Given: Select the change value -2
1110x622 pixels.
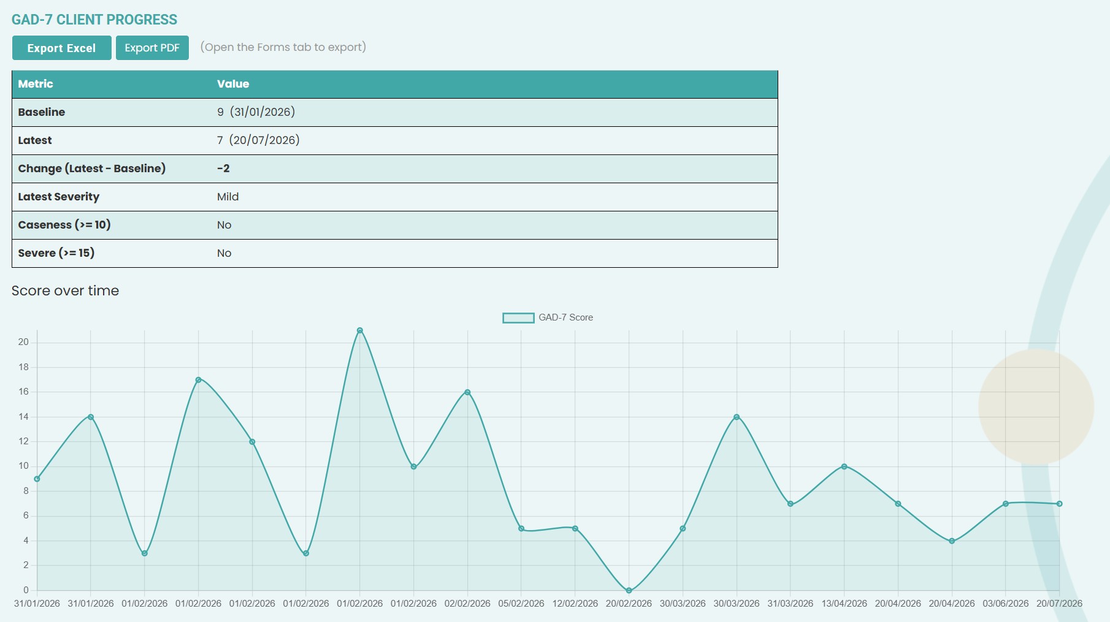Looking at the screenshot, I should [x=223, y=169].
